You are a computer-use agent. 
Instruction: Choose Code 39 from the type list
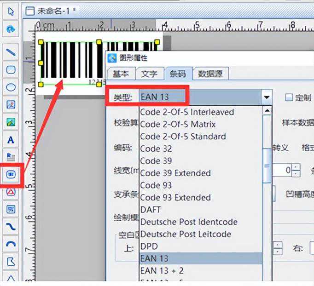156,161
